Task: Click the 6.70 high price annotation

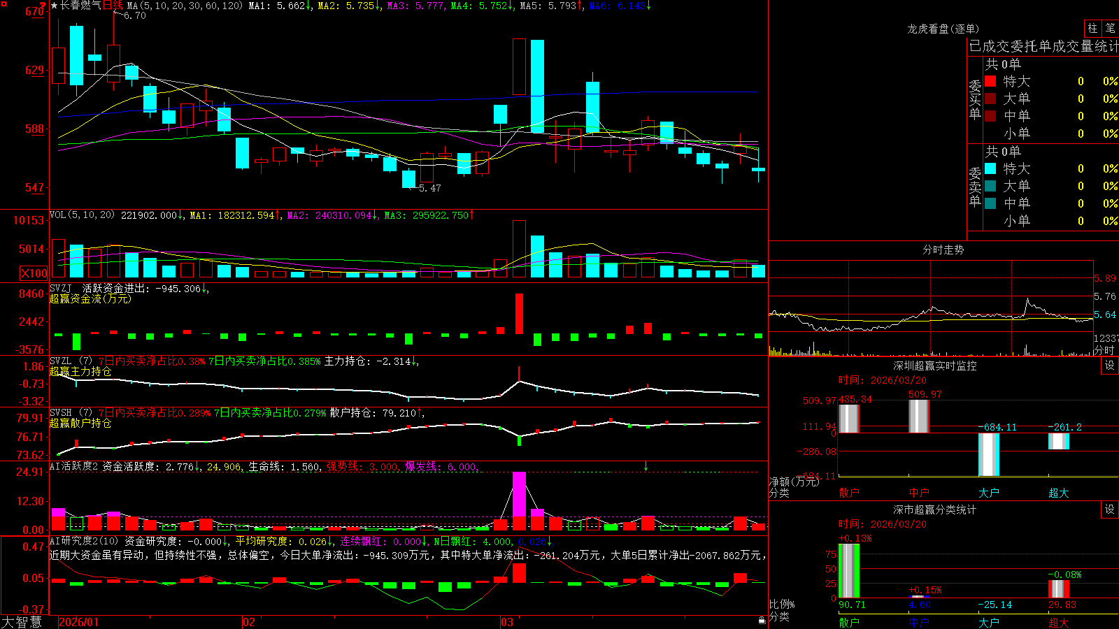Action: [x=135, y=15]
